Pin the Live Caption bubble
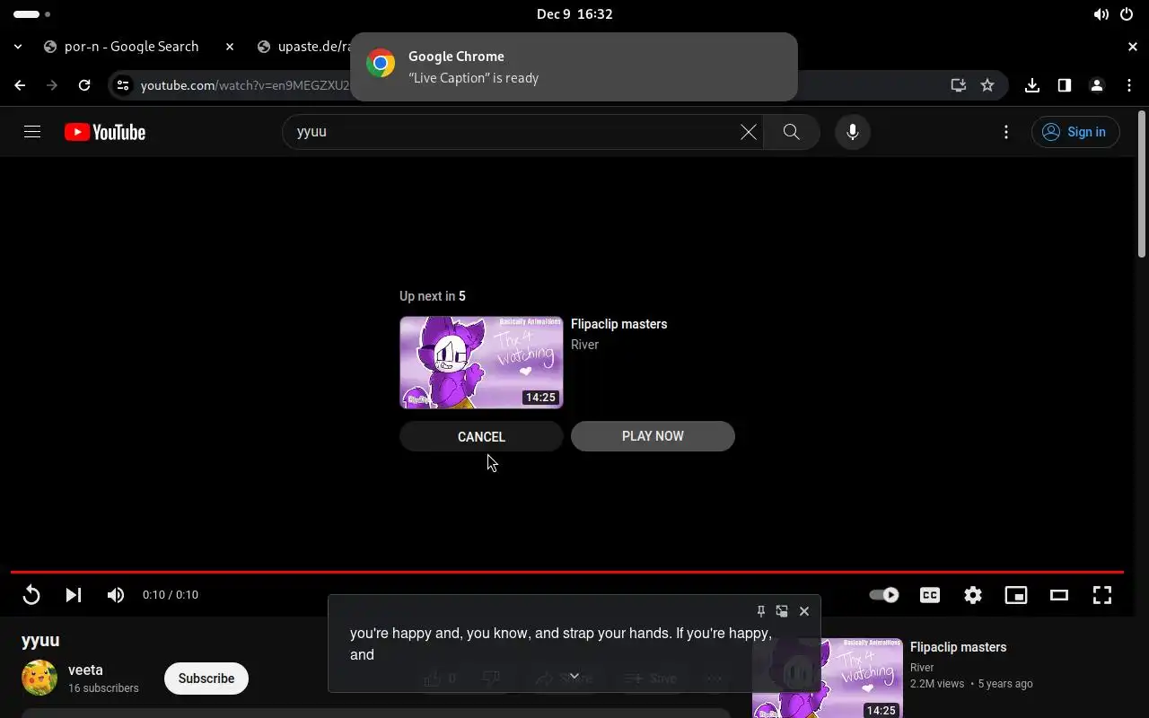This screenshot has height=718, width=1149. pos(760,611)
